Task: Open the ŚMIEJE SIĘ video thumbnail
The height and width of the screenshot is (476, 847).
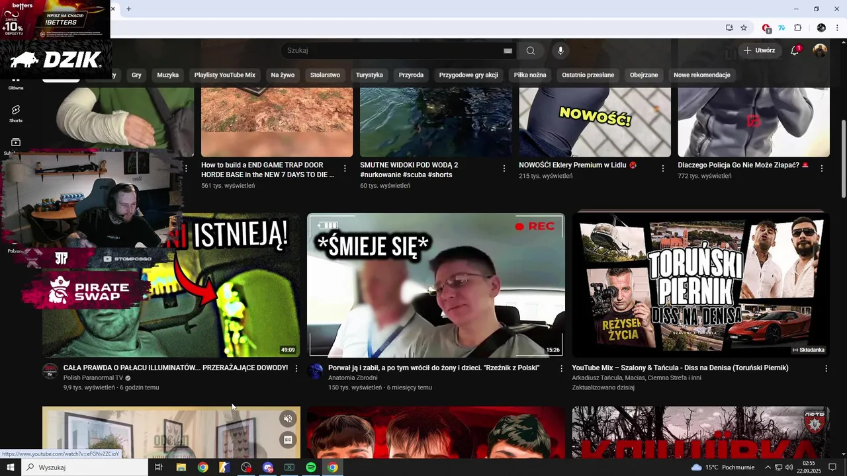Action: (x=436, y=285)
